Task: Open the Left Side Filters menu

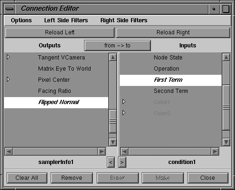Action: pos(66,20)
